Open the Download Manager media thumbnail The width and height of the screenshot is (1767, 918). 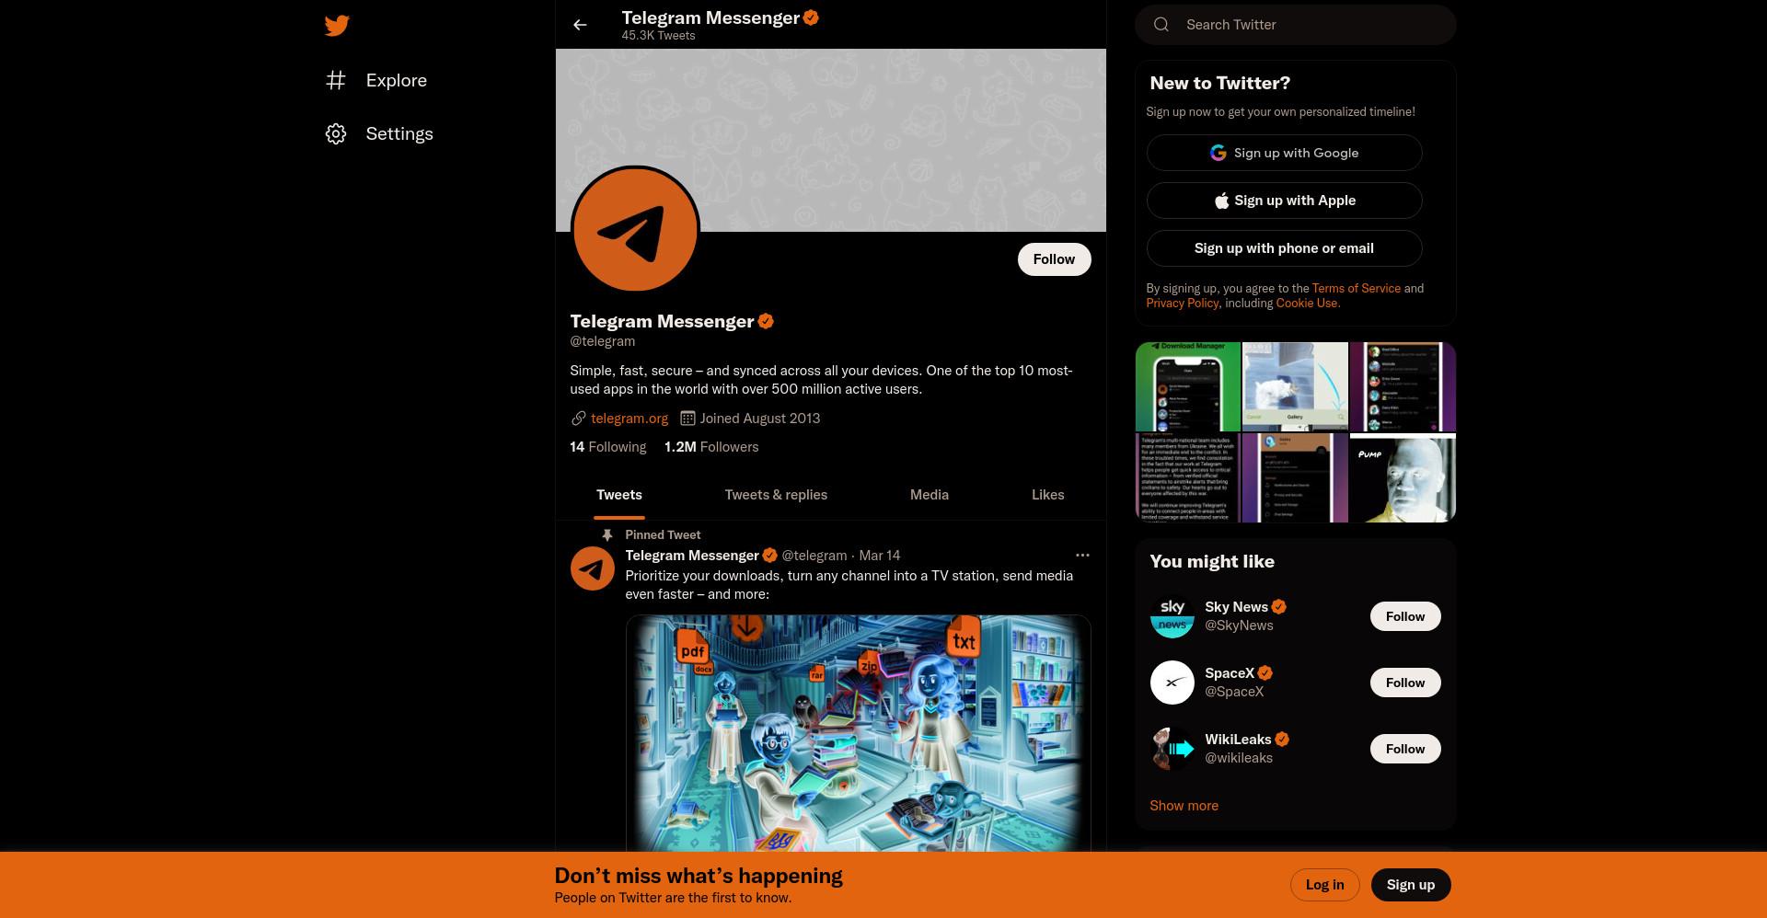tap(1188, 386)
